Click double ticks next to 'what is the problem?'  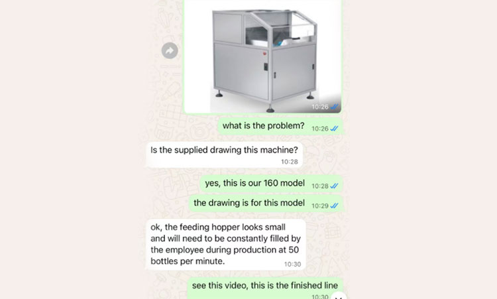pos(335,129)
